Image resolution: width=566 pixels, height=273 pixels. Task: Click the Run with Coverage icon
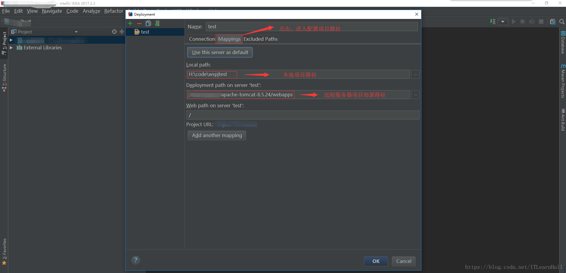532,22
